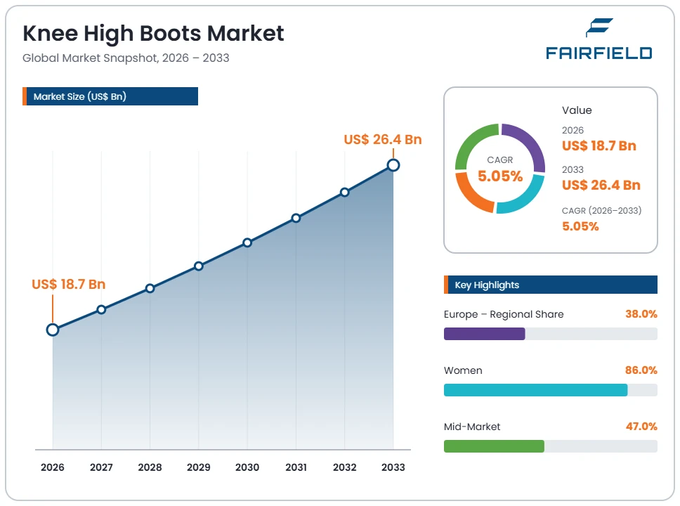Image resolution: width=680 pixels, height=506 pixels.
Task: Click the Fairfield logo
Action: click(599, 39)
